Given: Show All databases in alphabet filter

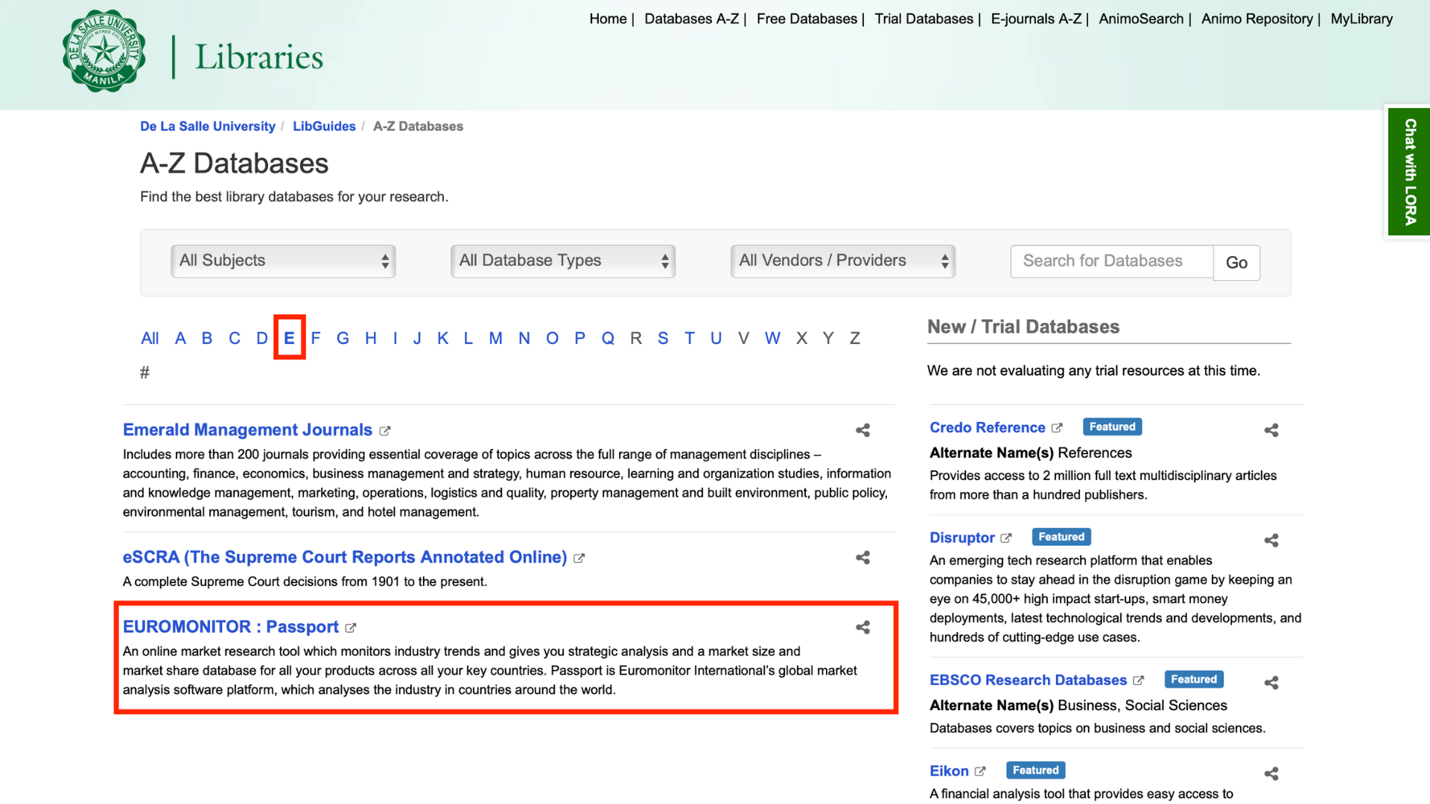Looking at the screenshot, I should (x=150, y=339).
